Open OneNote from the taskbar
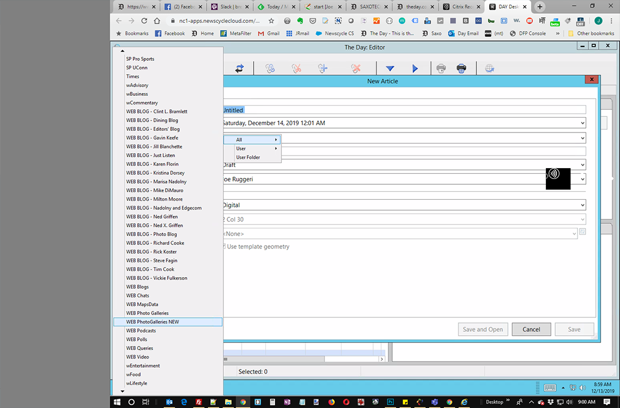The width and height of the screenshot is (620, 408). pos(287,402)
